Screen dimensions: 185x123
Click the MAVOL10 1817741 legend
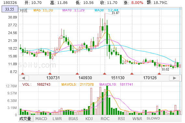[x=116, y=84]
